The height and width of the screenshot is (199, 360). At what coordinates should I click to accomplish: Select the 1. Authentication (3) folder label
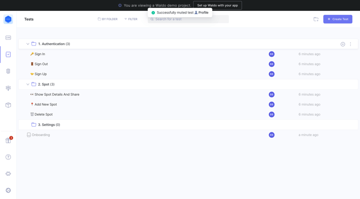54,44
